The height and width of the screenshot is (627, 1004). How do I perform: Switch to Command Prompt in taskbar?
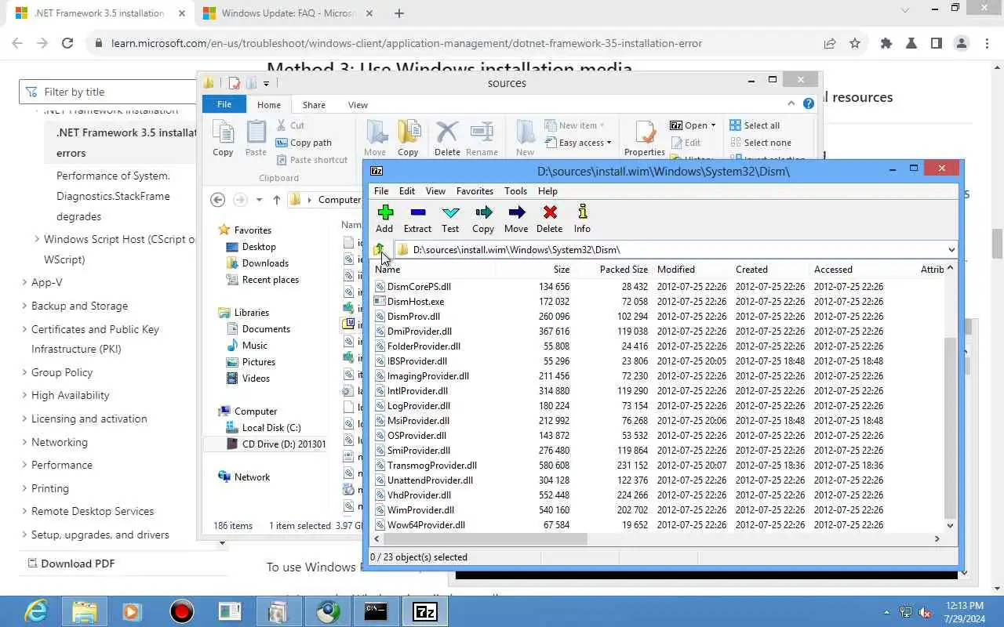[x=376, y=611]
